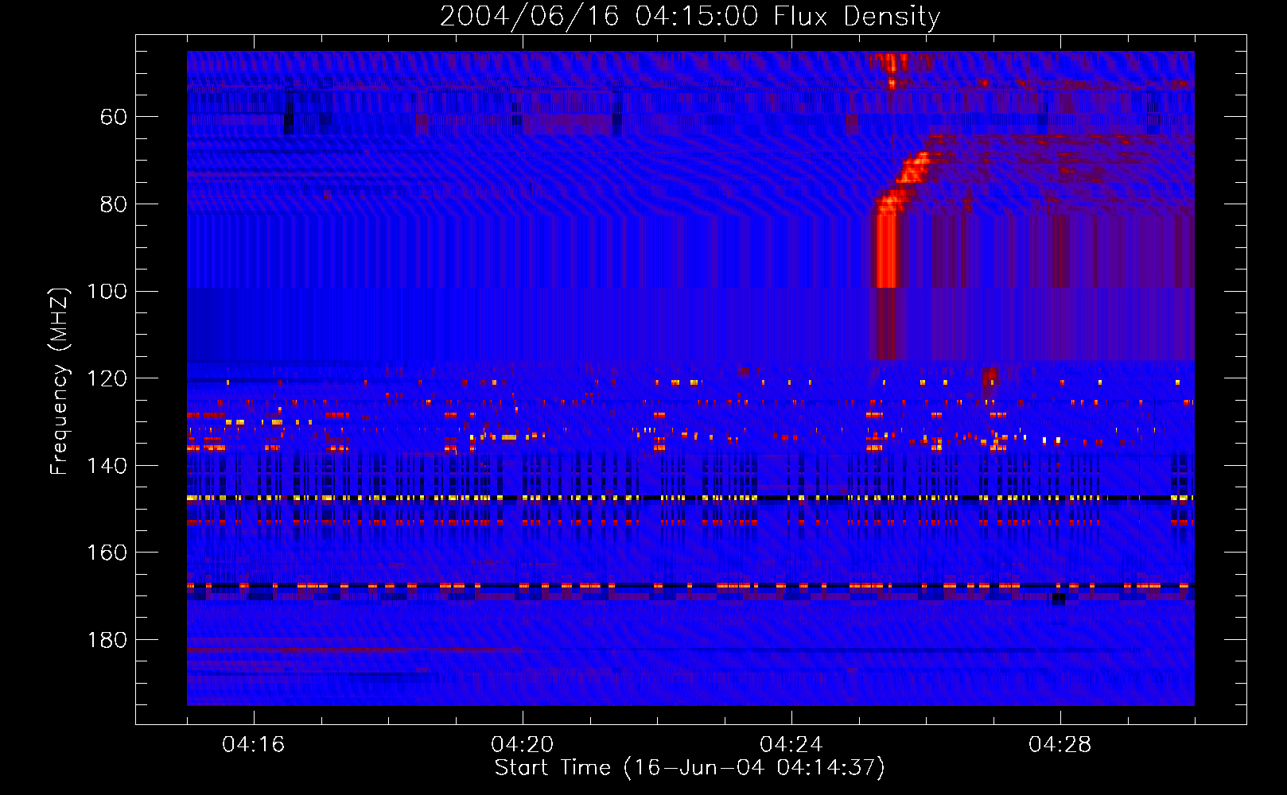Click the 'Frequency (MHZ)' axis label
Image resolution: width=1287 pixels, height=795 pixels.
coord(59,381)
